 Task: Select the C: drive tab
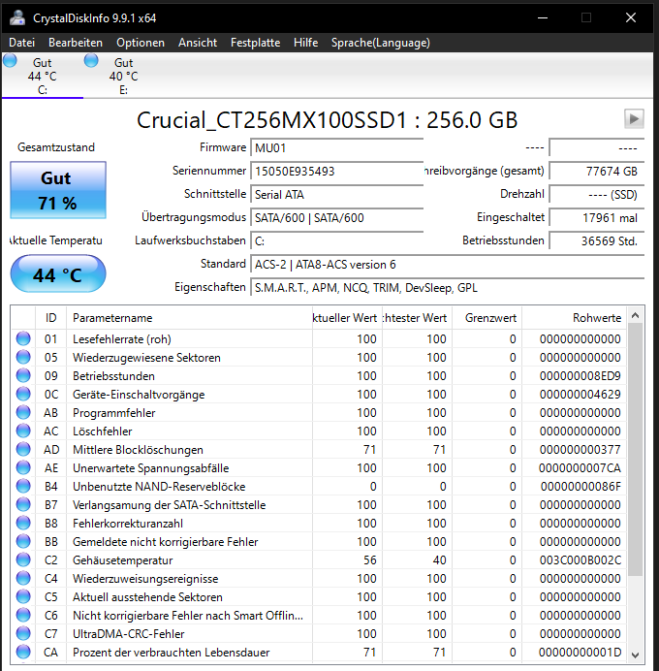pos(43,76)
